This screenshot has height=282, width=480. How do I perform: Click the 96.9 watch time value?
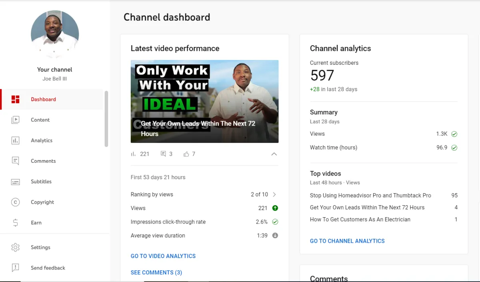[442, 148]
